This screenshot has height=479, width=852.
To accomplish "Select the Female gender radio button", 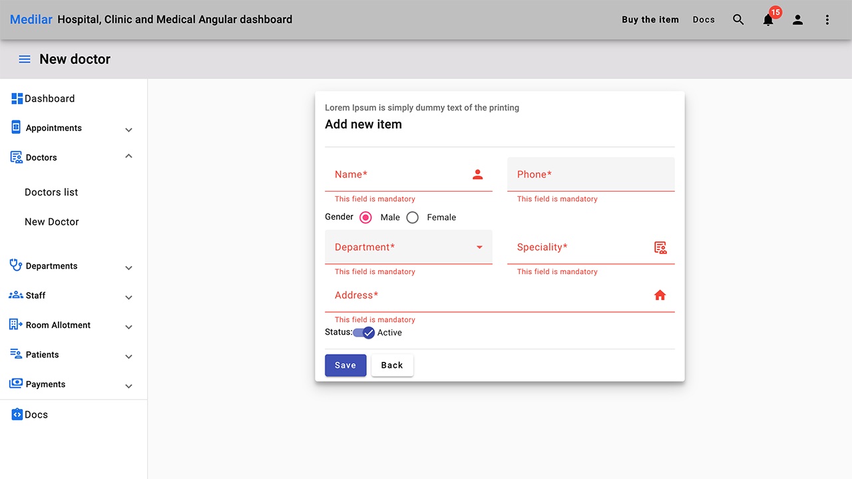I will tap(412, 217).
